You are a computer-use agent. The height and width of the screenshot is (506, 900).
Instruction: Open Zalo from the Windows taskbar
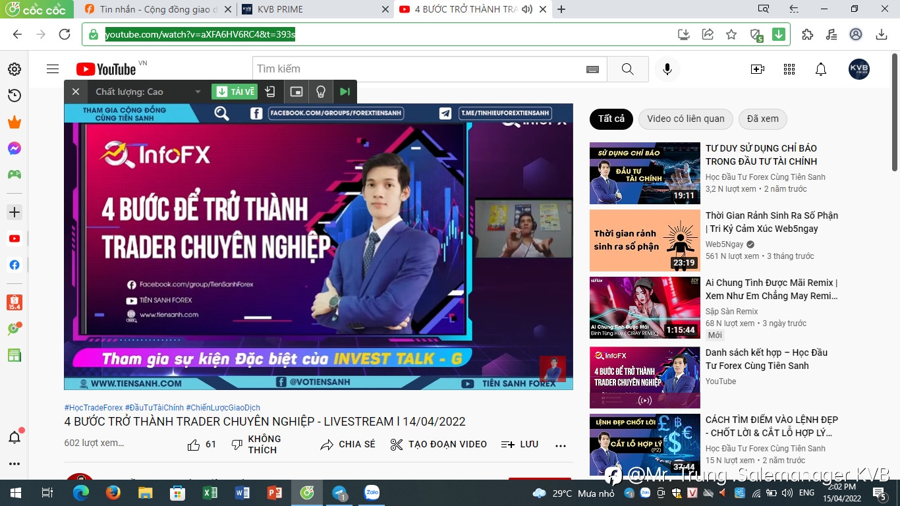[x=372, y=493]
